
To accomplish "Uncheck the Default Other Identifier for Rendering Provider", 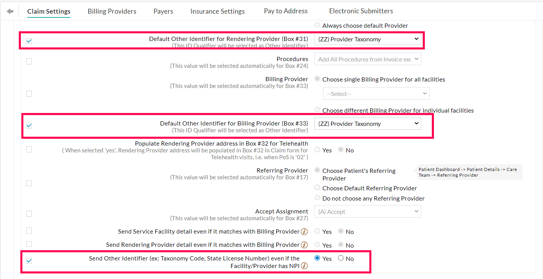I will coord(29,41).
